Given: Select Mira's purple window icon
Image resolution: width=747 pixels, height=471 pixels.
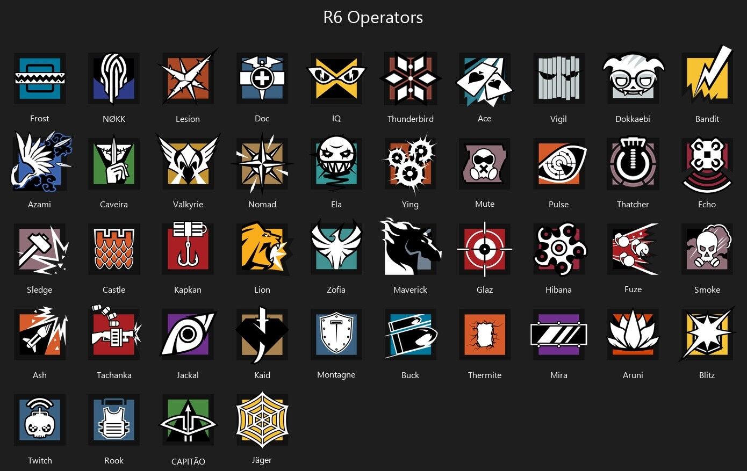Looking at the screenshot, I should (x=559, y=334).
